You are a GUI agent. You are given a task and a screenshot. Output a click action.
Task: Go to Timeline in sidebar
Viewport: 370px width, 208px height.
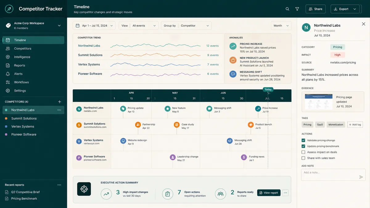[x=33, y=40]
